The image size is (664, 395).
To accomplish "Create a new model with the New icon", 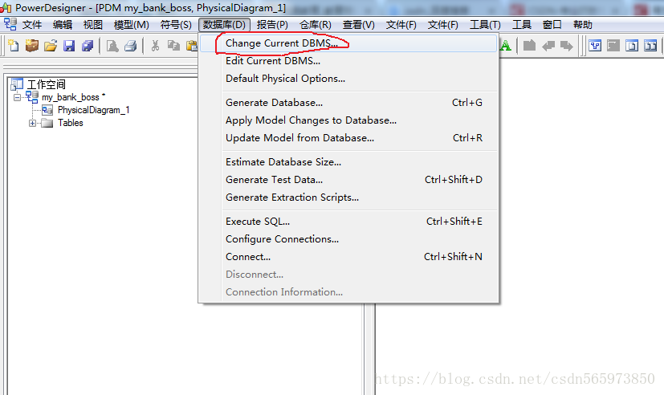I will pos(14,45).
